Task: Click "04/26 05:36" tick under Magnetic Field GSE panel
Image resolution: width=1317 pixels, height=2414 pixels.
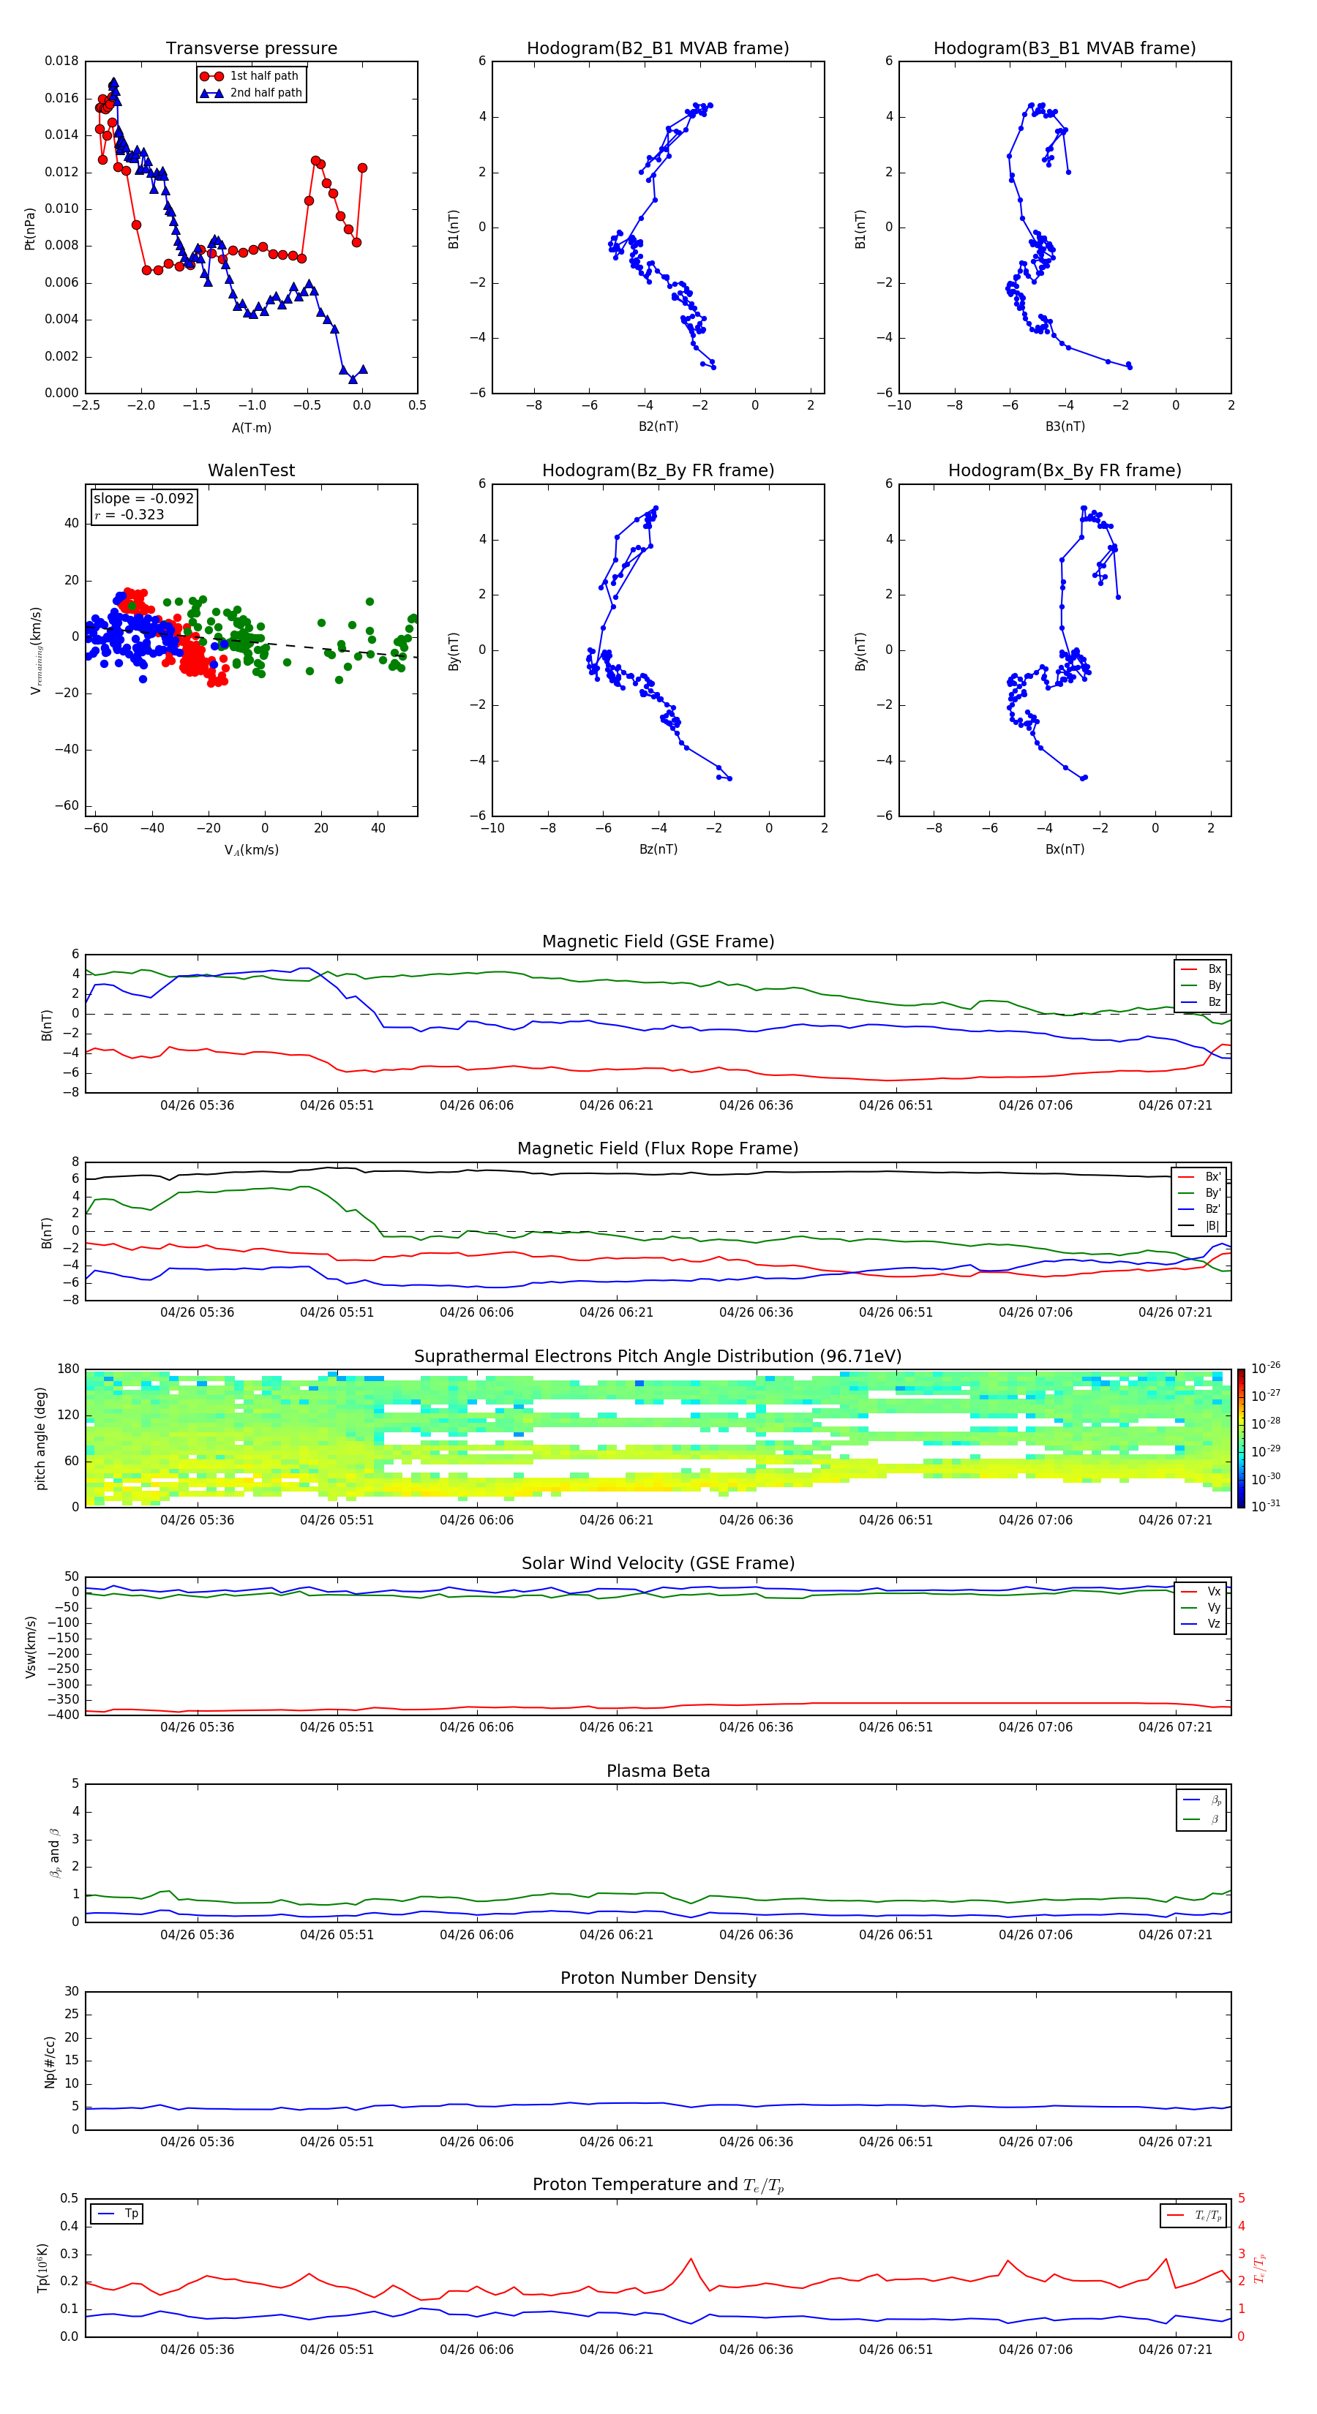Action: (x=197, y=1106)
